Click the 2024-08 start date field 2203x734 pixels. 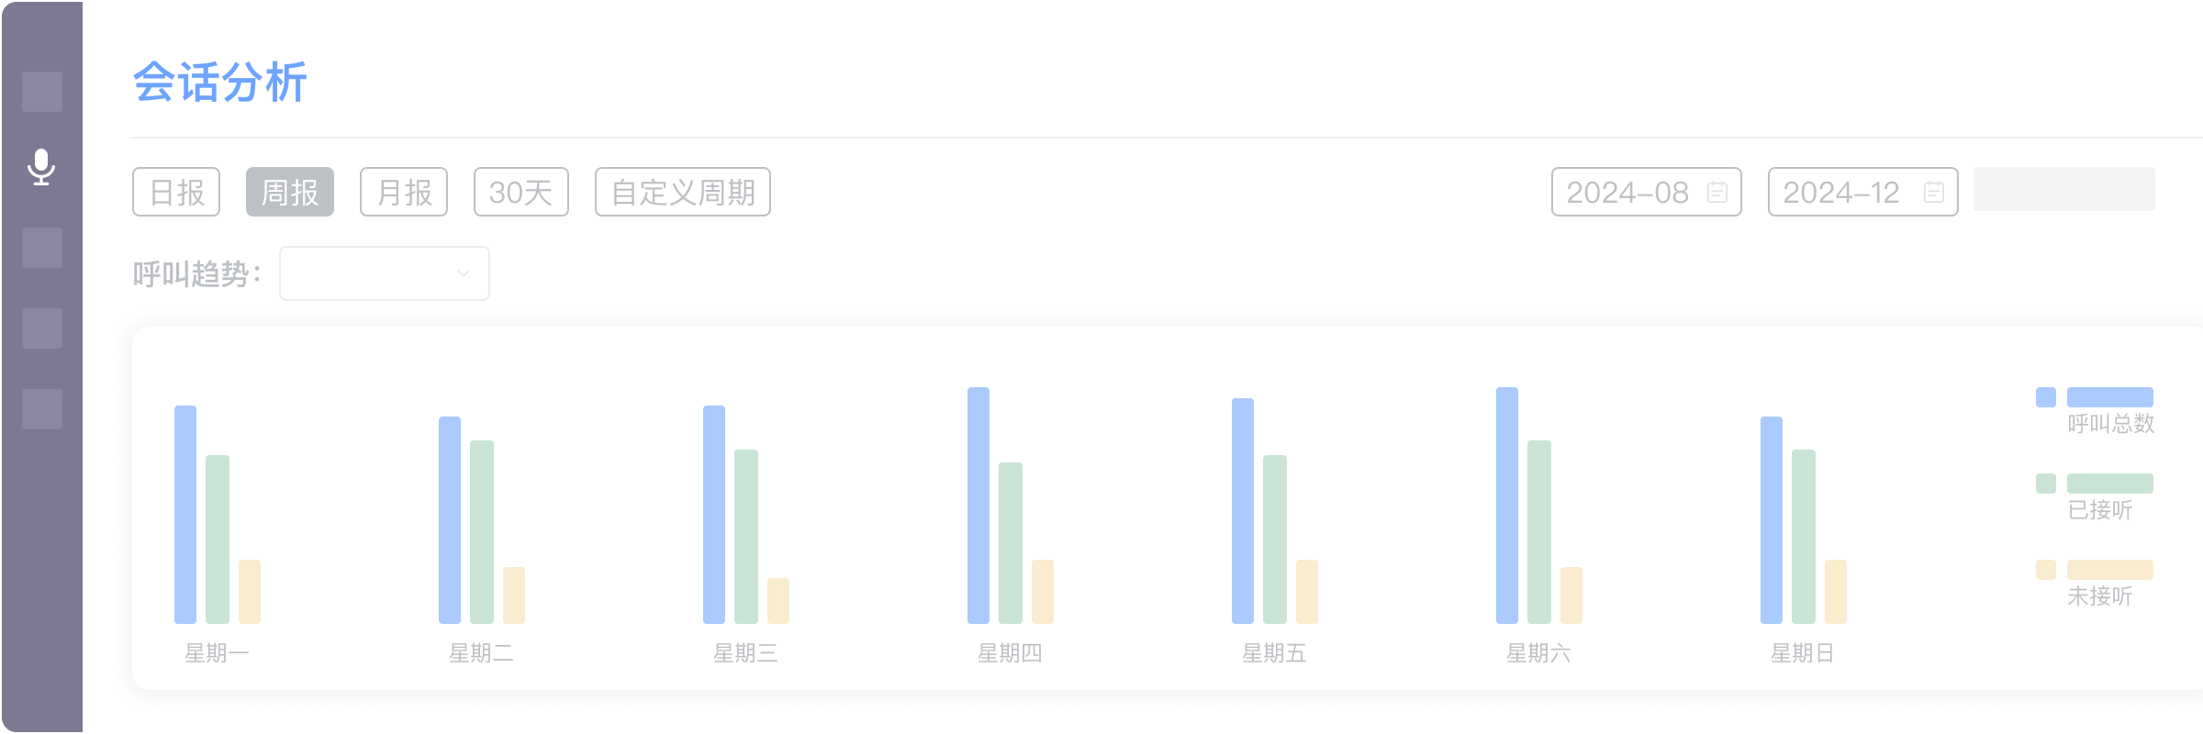(1627, 192)
